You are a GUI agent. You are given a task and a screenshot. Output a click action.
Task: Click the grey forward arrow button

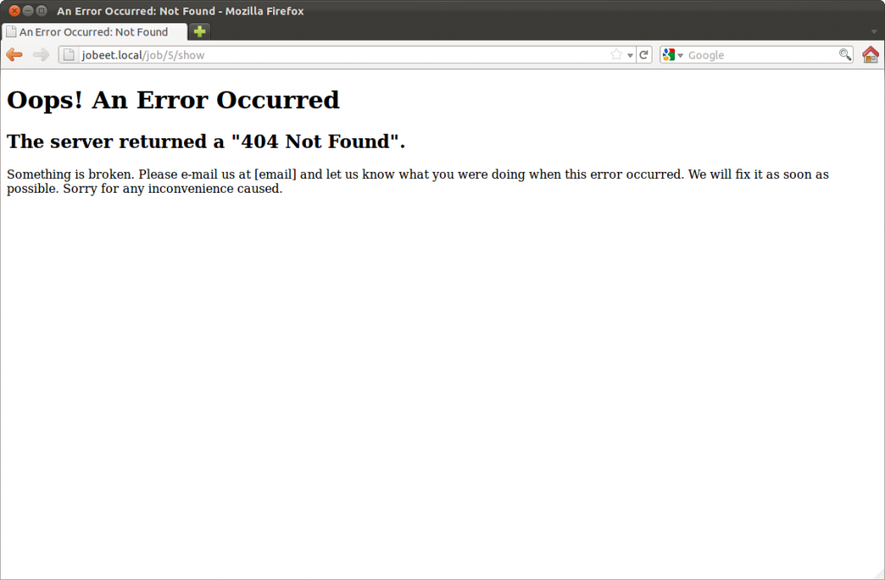(41, 54)
